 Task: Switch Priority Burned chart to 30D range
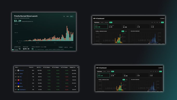(x=67, y=16)
